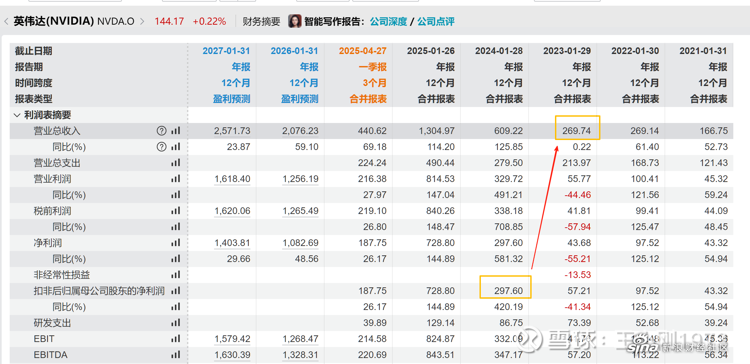This screenshot has height=364, width=750.
Task: Select negative value -13.53
Action: click(x=577, y=275)
